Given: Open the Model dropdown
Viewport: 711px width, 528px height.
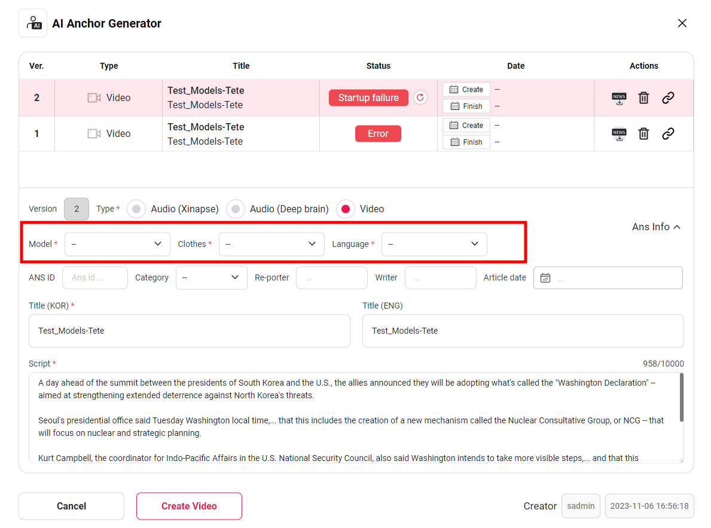Looking at the screenshot, I should (117, 244).
